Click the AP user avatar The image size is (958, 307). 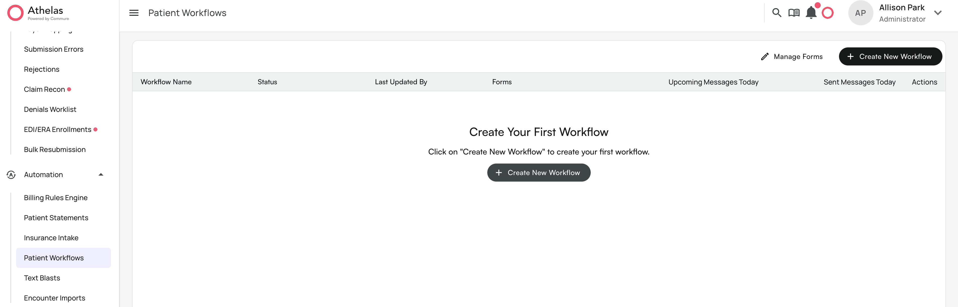[860, 13]
